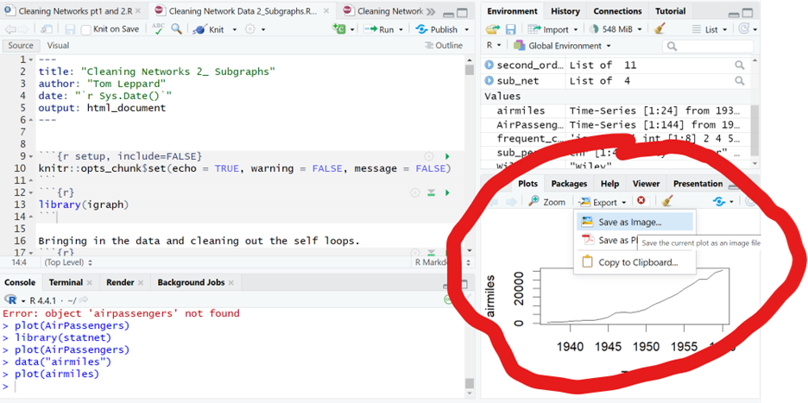Click the editor save disk icon

70,29
